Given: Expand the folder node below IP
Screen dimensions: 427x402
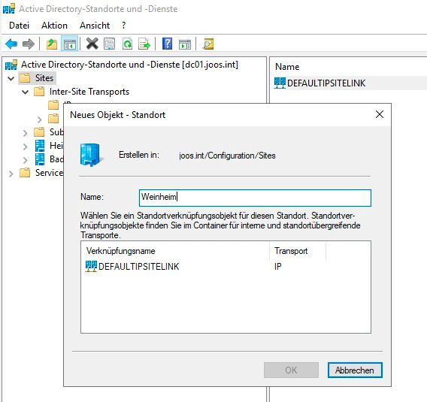Looking at the screenshot, I should click(x=40, y=119).
